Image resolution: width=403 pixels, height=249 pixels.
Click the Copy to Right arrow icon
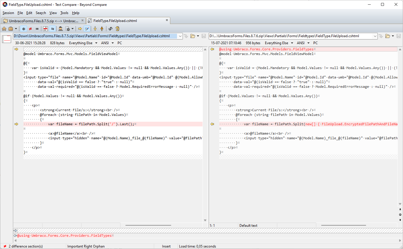[80, 29]
